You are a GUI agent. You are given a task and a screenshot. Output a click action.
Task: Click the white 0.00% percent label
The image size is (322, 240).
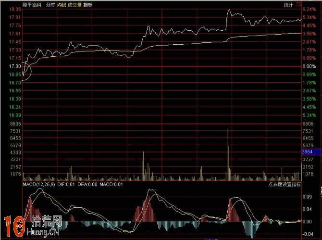[309, 66]
